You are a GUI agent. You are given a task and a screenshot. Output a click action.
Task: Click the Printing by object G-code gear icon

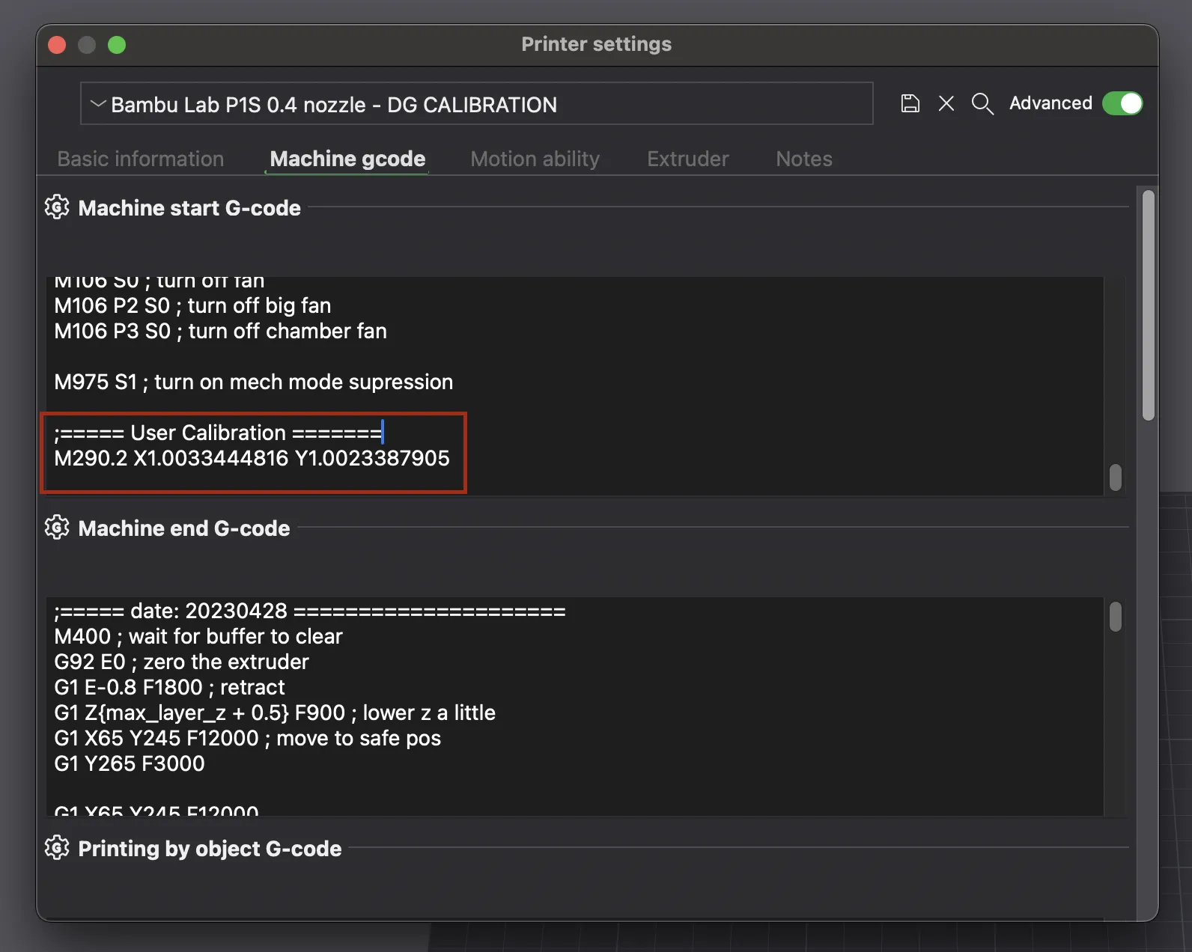[57, 848]
